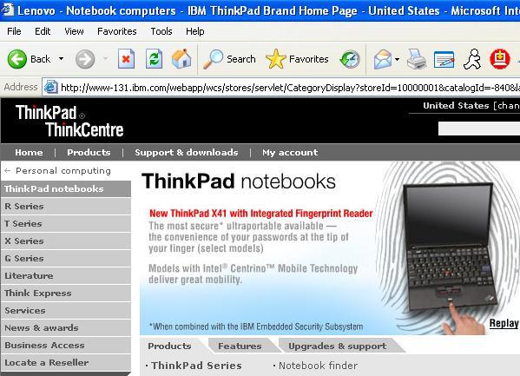Screen dimensions: 520x376
Task: Open the ThinkPad Series link
Action: point(196,366)
